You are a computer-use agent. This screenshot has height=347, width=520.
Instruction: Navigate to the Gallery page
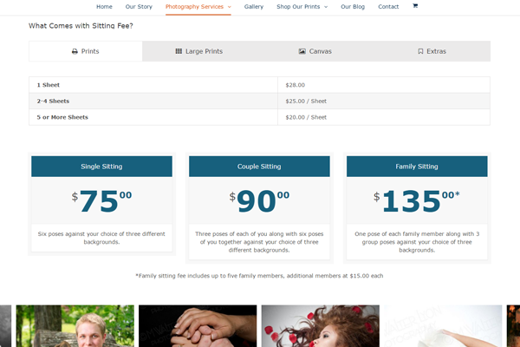tap(254, 6)
